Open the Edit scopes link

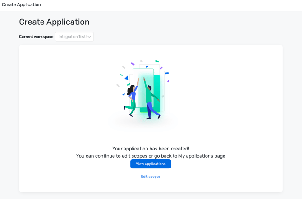(x=151, y=177)
